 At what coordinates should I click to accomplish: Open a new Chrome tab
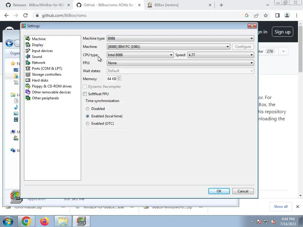click(x=221, y=5)
